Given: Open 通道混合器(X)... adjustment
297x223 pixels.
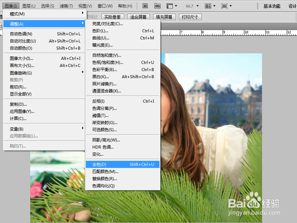Looking at the screenshot, I should (x=123, y=91).
